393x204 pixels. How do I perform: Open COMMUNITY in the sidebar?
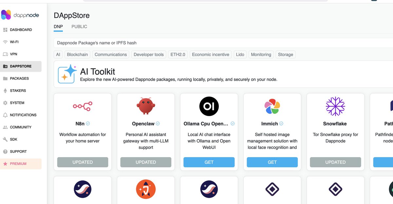pyautogui.click(x=21, y=127)
